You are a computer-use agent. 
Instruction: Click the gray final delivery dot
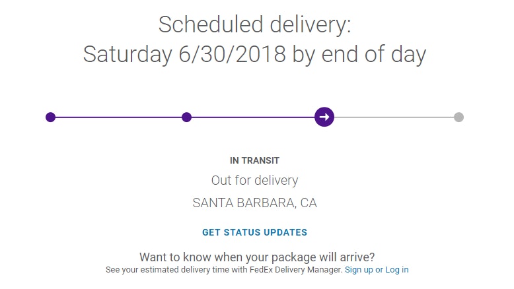coord(459,117)
